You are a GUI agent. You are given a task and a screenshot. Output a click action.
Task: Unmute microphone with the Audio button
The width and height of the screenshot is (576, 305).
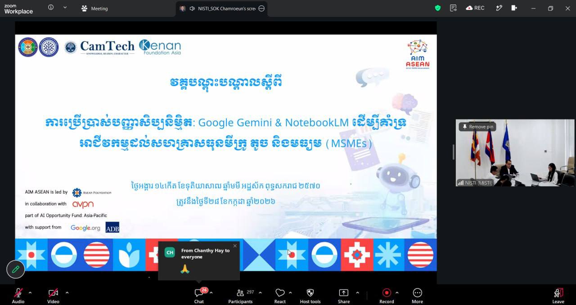pyautogui.click(x=18, y=296)
